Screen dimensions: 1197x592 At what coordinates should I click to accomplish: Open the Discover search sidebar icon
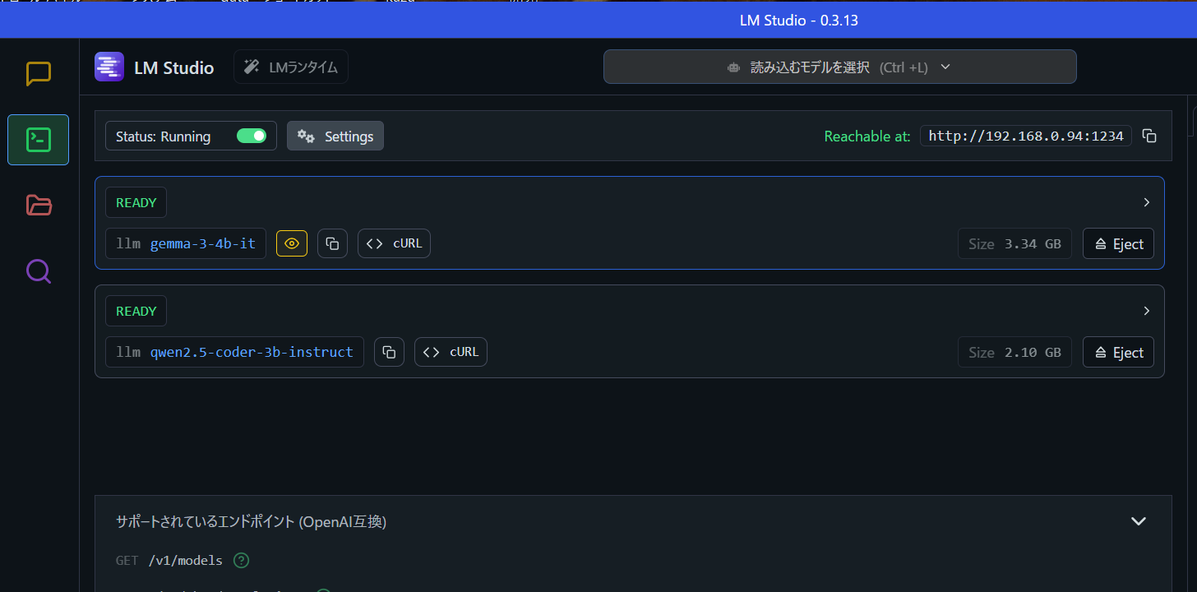(39, 271)
